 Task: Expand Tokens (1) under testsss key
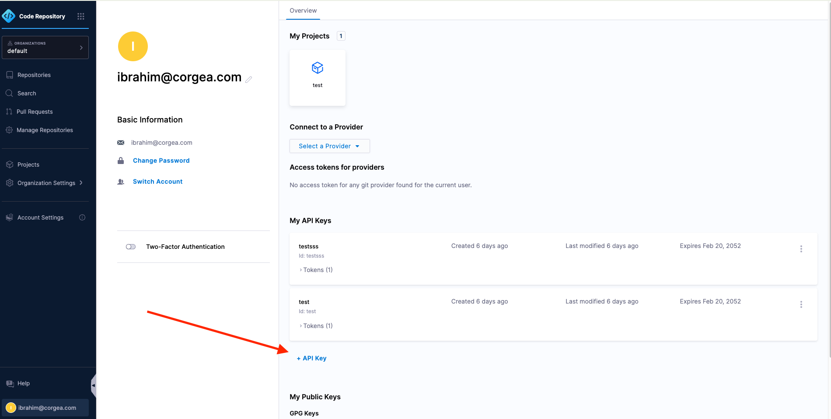click(316, 270)
